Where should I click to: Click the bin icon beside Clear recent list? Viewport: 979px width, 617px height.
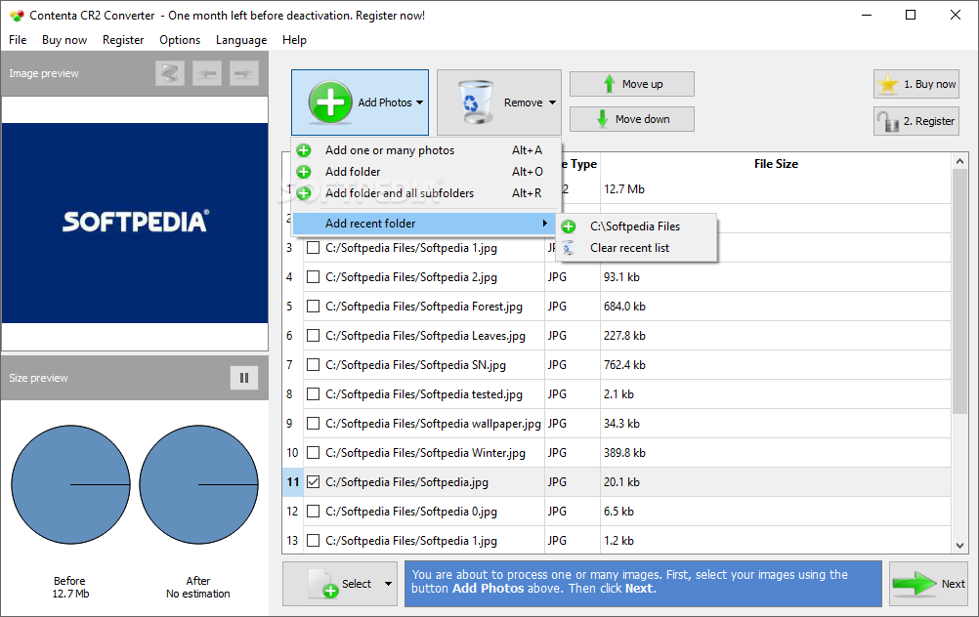click(569, 248)
